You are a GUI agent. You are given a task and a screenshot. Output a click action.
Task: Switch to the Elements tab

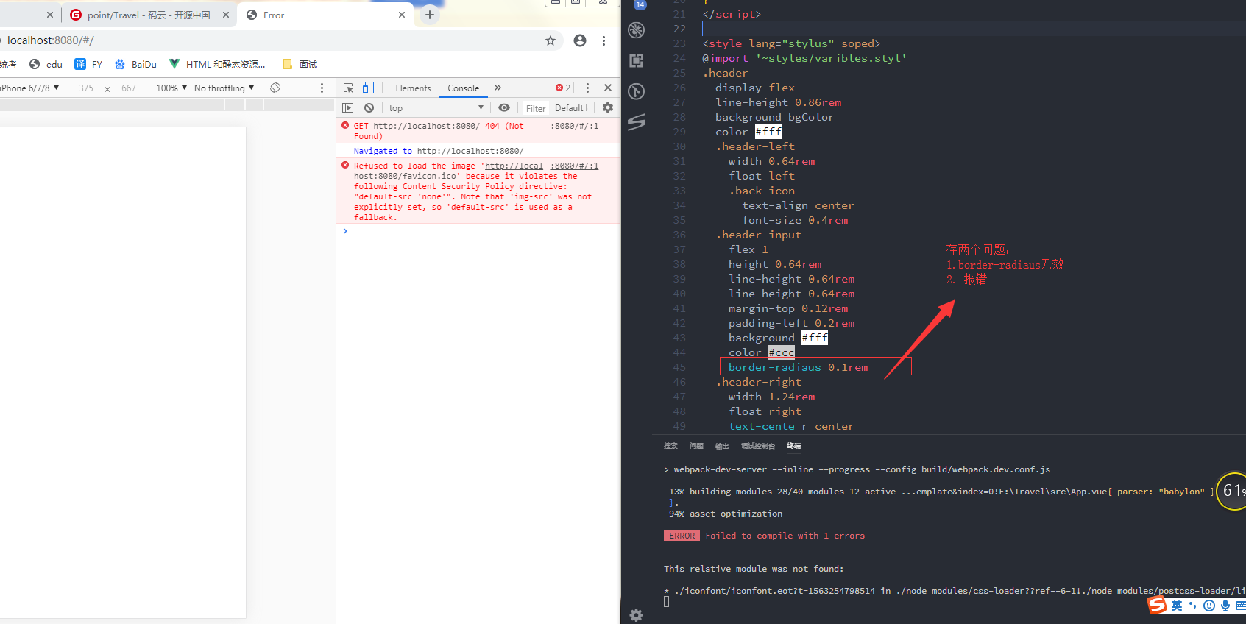[x=413, y=88]
